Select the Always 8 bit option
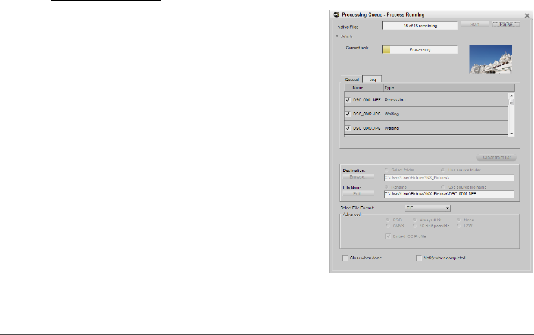Viewport: 534px width, 335px height. [414, 220]
